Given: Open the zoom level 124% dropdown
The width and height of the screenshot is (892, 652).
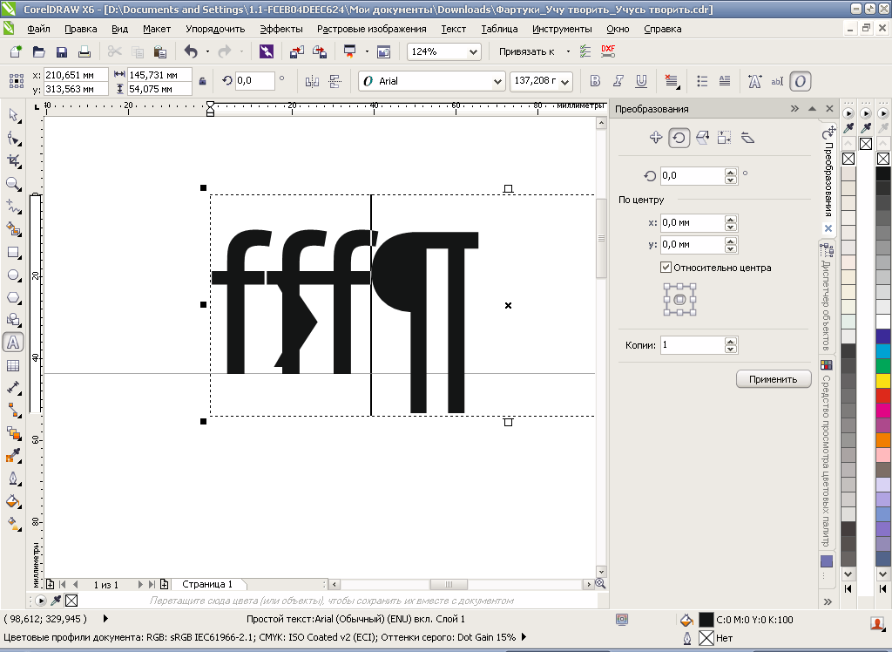Looking at the screenshot, I should click(x=473, y=52).
